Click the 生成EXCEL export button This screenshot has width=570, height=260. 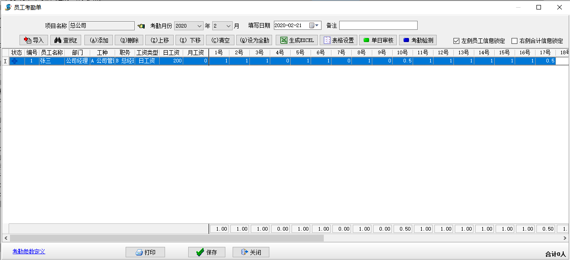pos(297,40)
